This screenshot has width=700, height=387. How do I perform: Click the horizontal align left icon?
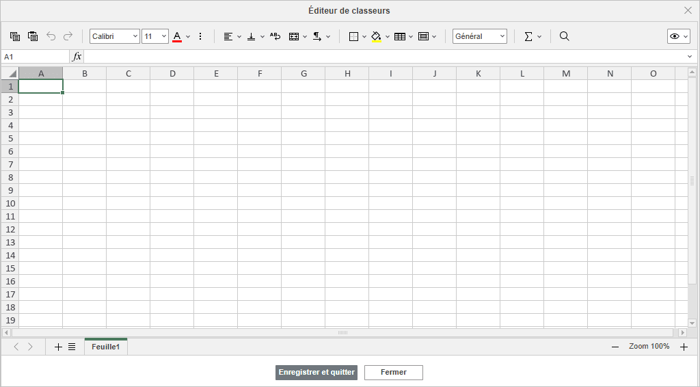pos(228,37)
